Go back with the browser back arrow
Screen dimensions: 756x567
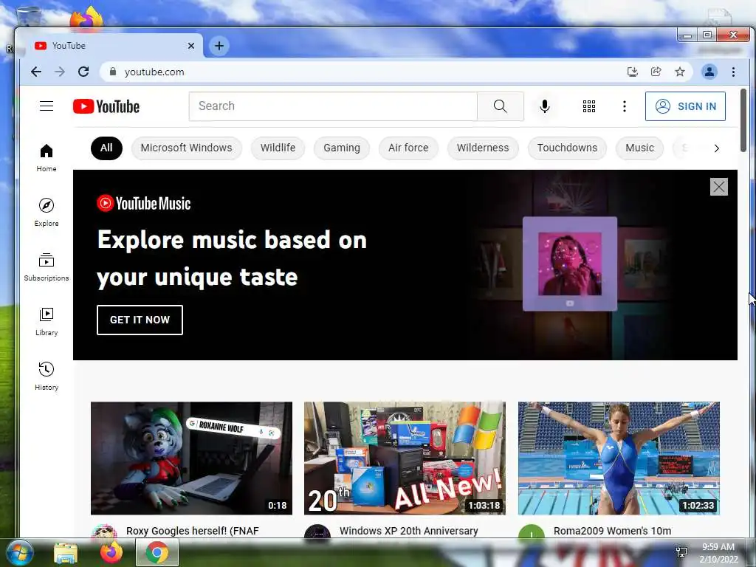click(36, 72)
